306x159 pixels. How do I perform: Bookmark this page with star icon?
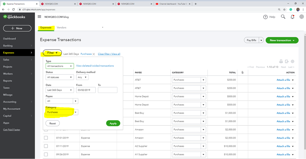pyautogui.click(x=284, y=9)
